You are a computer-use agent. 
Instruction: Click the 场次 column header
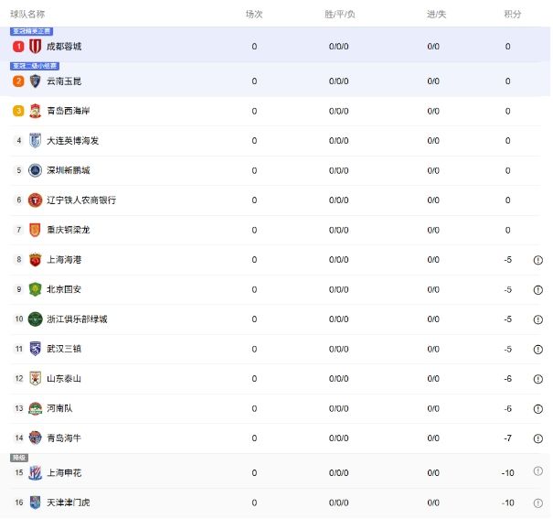(x=254, y=15)
